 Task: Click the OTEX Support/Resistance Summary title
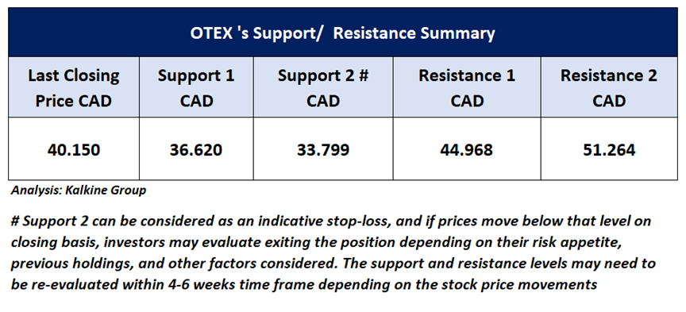[x=342, y=33]
